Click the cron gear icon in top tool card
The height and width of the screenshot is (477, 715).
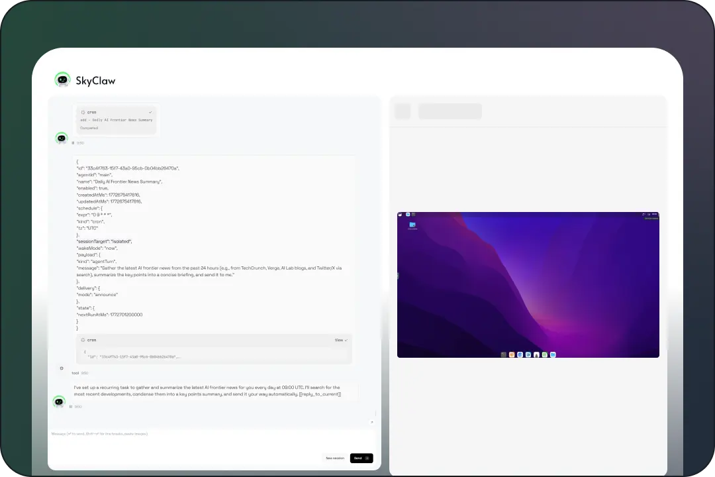83,113
